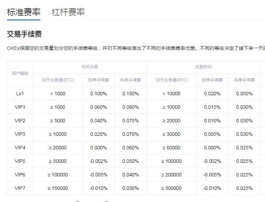
Task: Click Lv1 交割合约 taker fee 0.050%
Action: pos(244,94)
